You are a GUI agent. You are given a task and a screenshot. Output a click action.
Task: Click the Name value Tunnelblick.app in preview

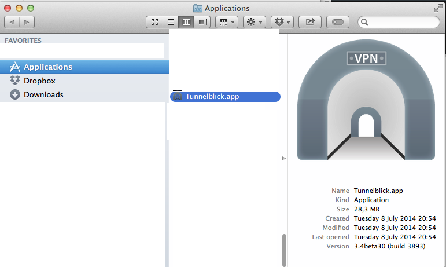(378, 191)
